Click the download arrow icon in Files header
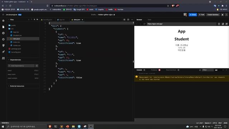229x129 pixels. [29, 19]
